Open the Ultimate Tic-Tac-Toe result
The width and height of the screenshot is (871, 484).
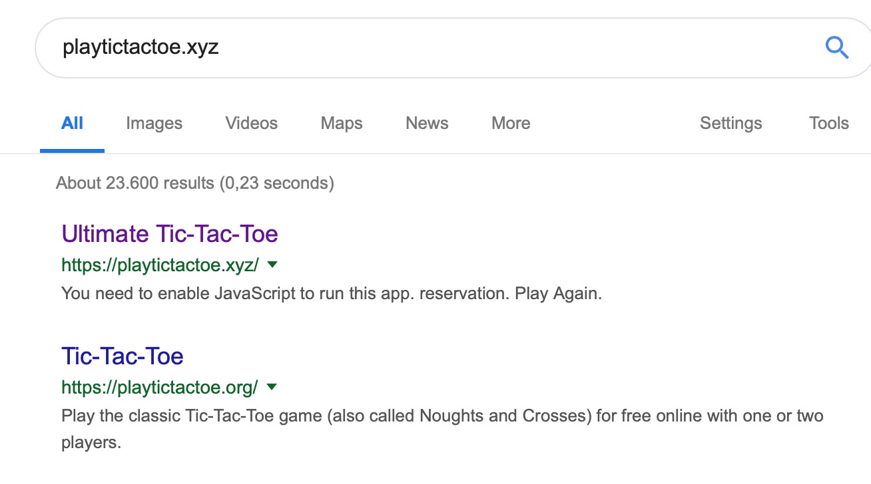coord(169,234)
